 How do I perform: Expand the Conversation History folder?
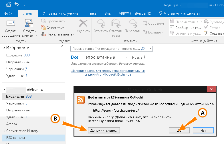click(4, 131)
